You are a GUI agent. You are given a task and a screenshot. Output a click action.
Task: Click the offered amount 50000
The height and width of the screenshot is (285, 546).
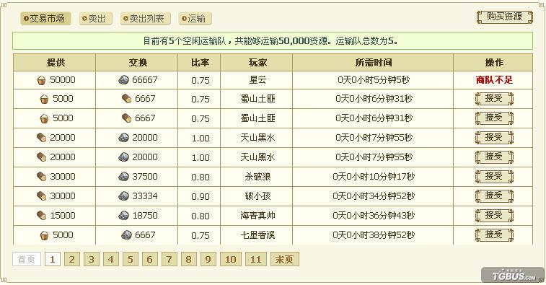pos(63,80)
